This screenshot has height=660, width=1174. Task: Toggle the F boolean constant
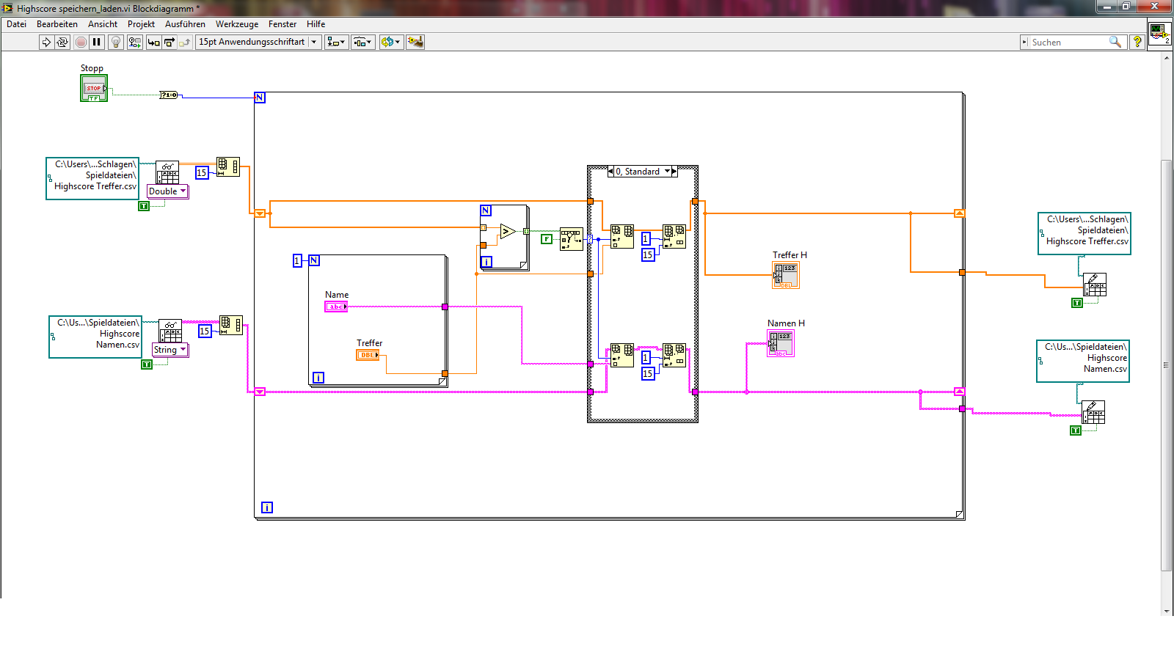click(547, 239)
